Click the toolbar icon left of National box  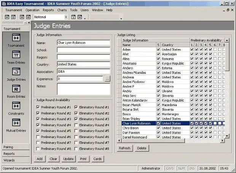(28, 17)
